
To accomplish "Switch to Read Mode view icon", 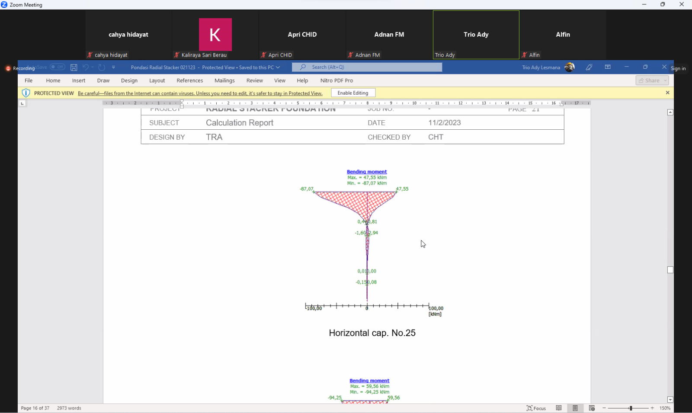I will coord(559,408).
